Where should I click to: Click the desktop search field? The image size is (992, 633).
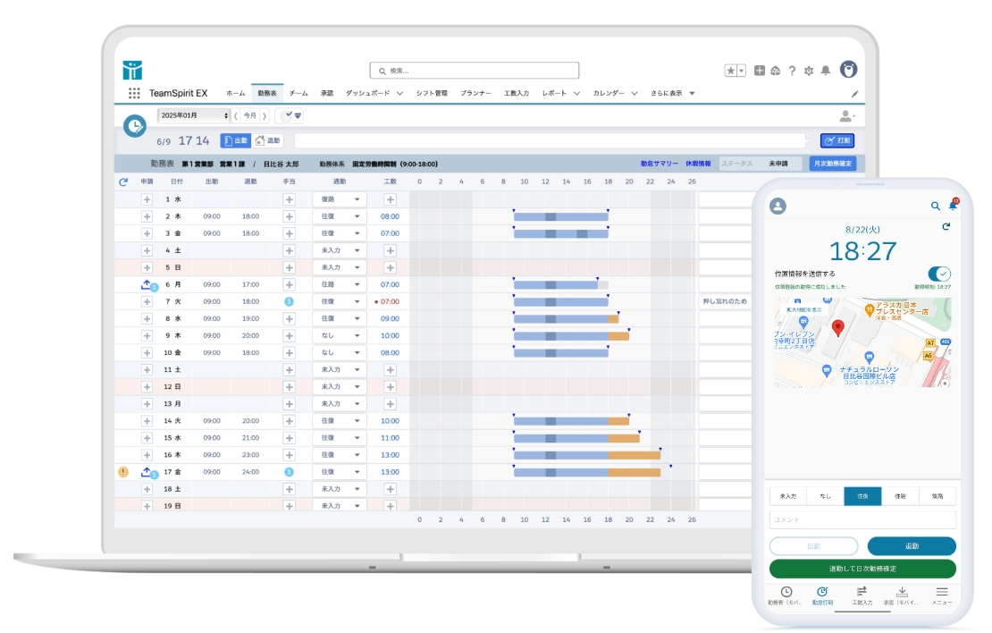[475, 71]
